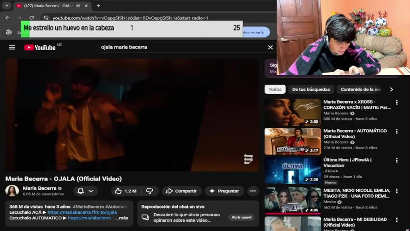The height and width of the screenshot is (231, 410).
Task: Click the notification bell for Maria Becerra
Action: point(81,191)
